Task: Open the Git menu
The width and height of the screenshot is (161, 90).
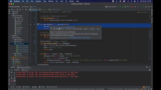Action: [66, 1]
